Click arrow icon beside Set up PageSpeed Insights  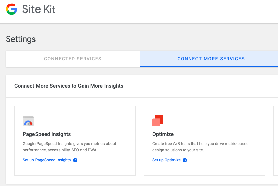pos(75,160)
